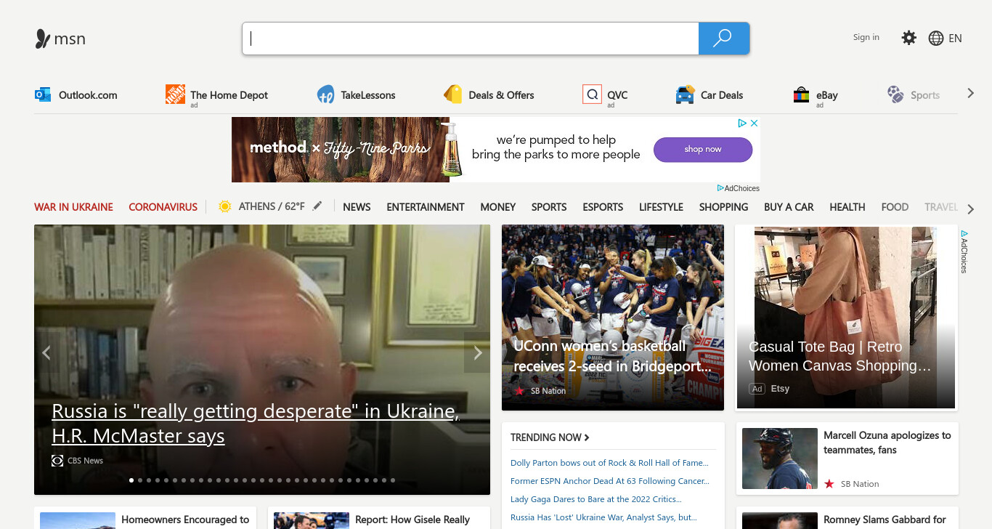Image resolution: width=992 pixels, height=529 pixels.
Task: Open AdChoices beside the Etsy ad
Action: click(x=964, y=251)
